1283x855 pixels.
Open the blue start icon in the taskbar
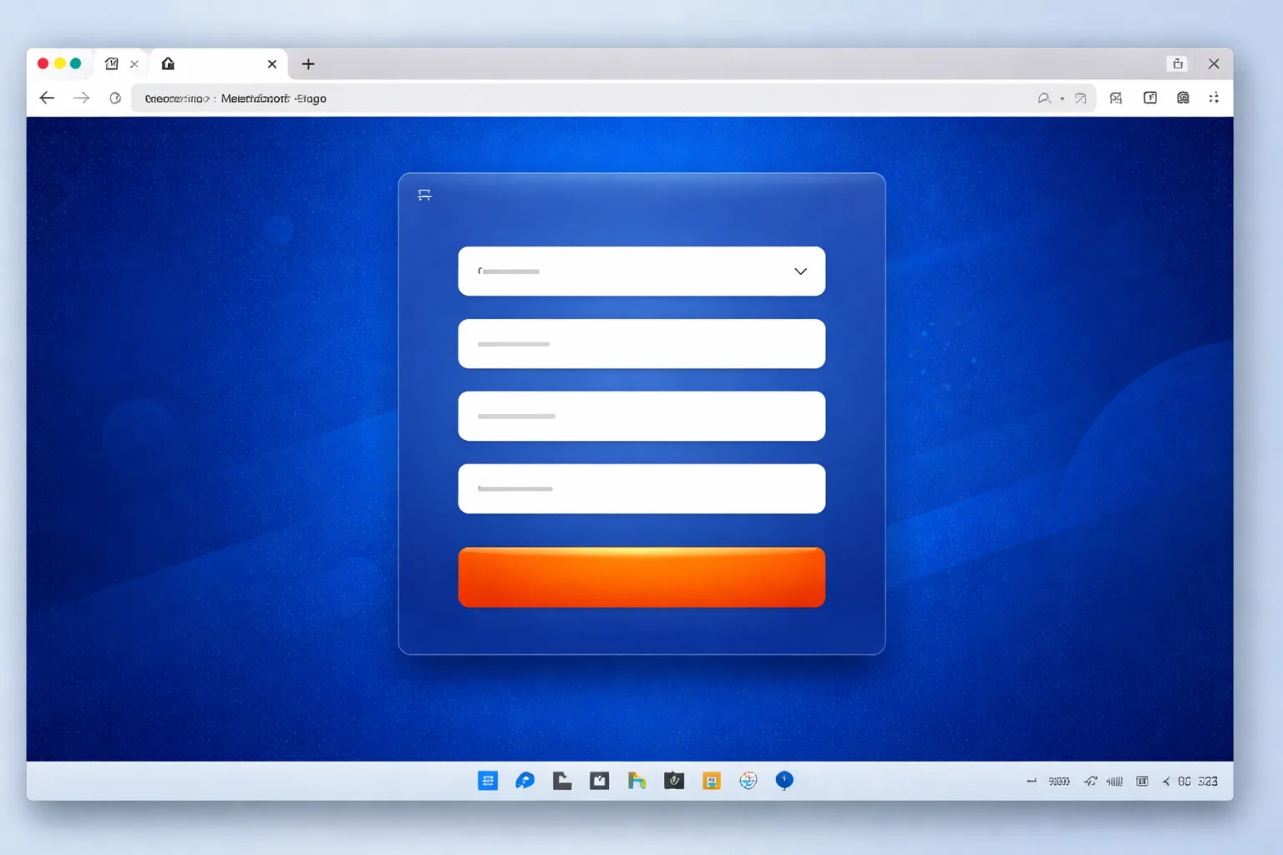[488, 781]
